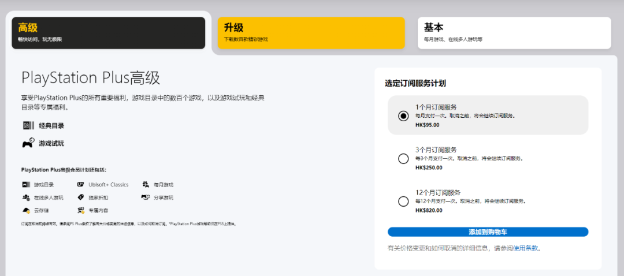Click the Ubisoft+ Classics icon
The height and width of the screenshot is (276, 624).
point(81,185)
